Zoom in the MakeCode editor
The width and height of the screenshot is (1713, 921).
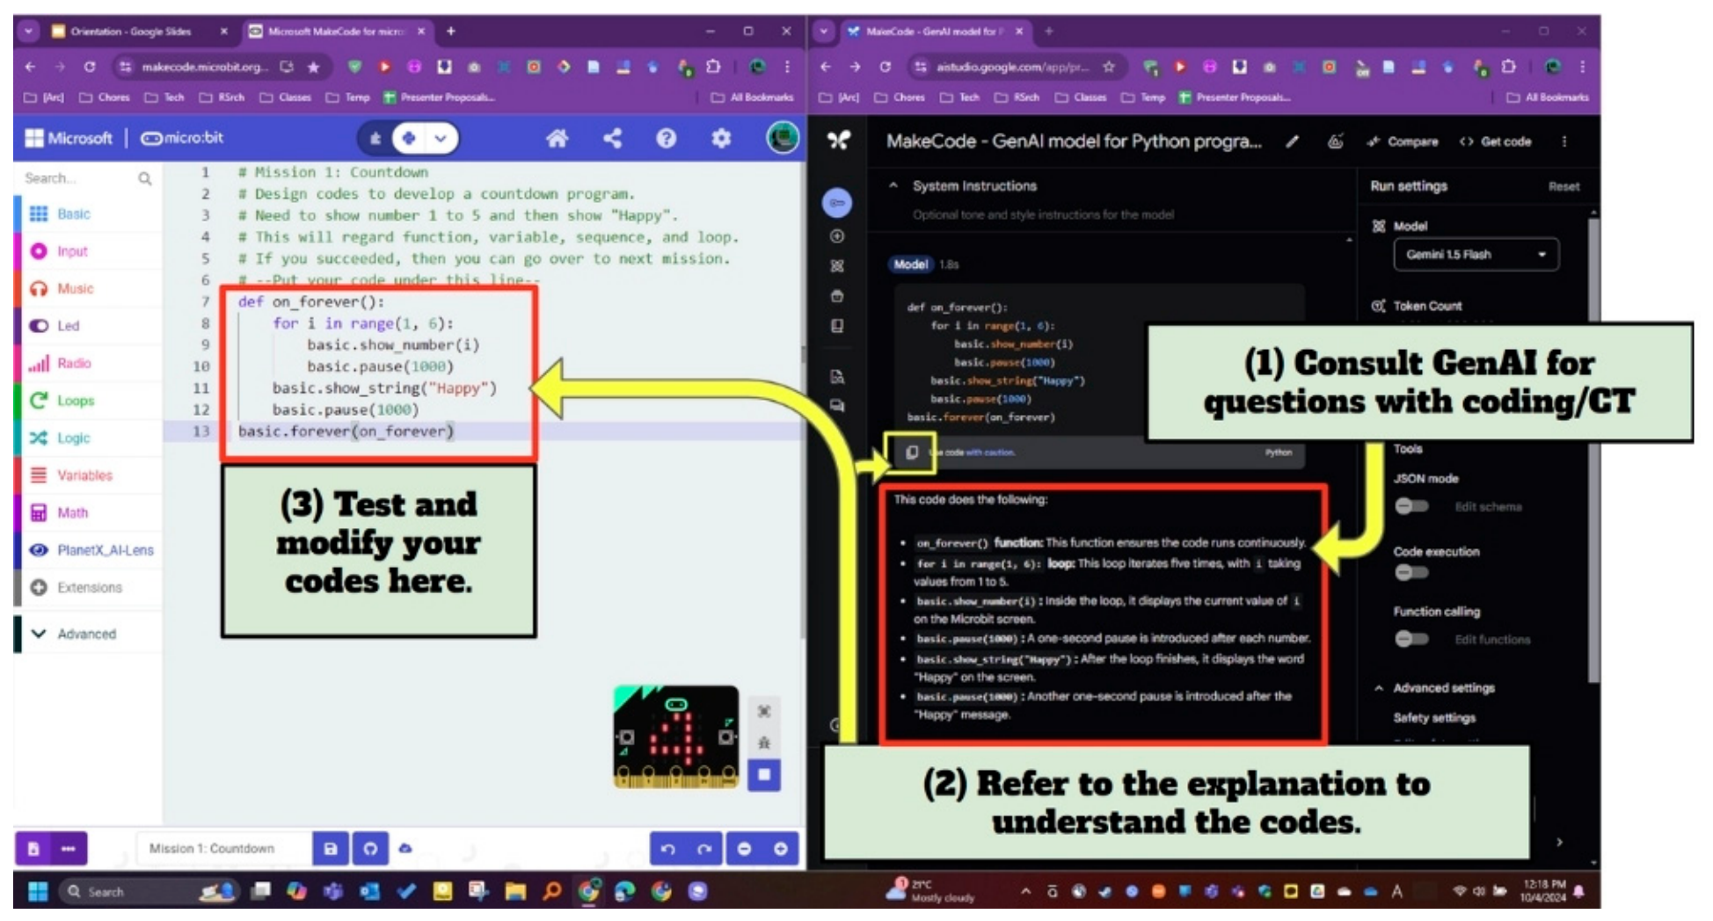click(781, 849)
